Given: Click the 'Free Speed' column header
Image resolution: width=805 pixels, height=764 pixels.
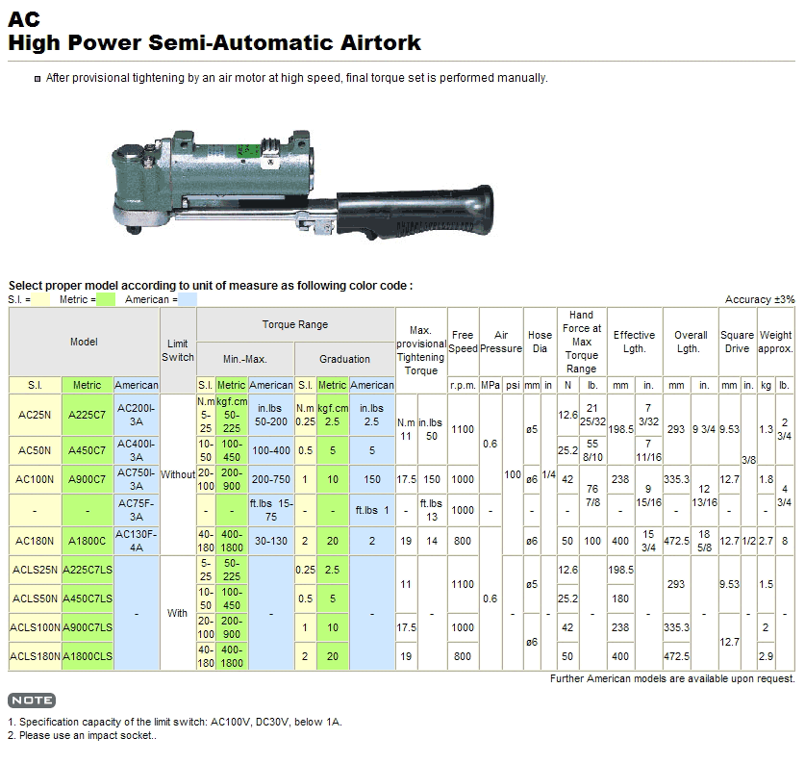Looking at the screenshot, I should pyautogui.click(x=463, y=342).
